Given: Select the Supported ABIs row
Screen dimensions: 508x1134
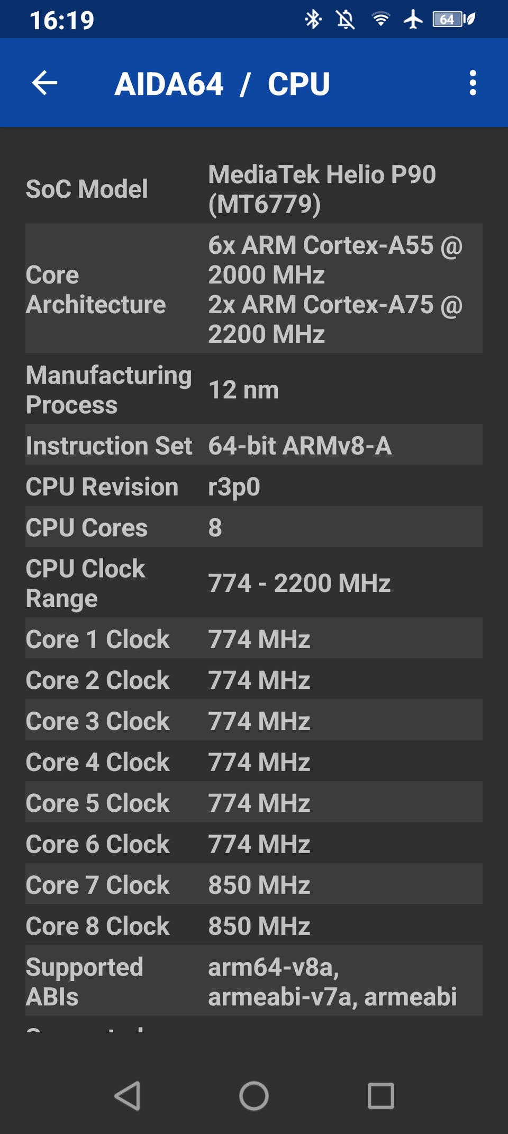Looking at the screenshot, I should 254,981.
